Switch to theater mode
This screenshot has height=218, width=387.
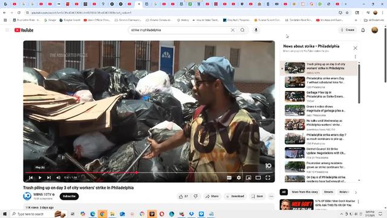point(258,178)
